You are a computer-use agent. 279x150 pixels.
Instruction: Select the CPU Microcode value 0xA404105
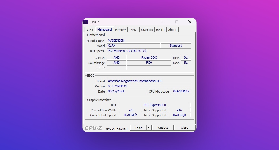[x=181, y=91]
